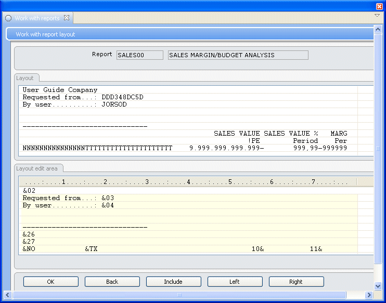Click the horizontal scrollbar right arrow

click(x=369, y=295)
